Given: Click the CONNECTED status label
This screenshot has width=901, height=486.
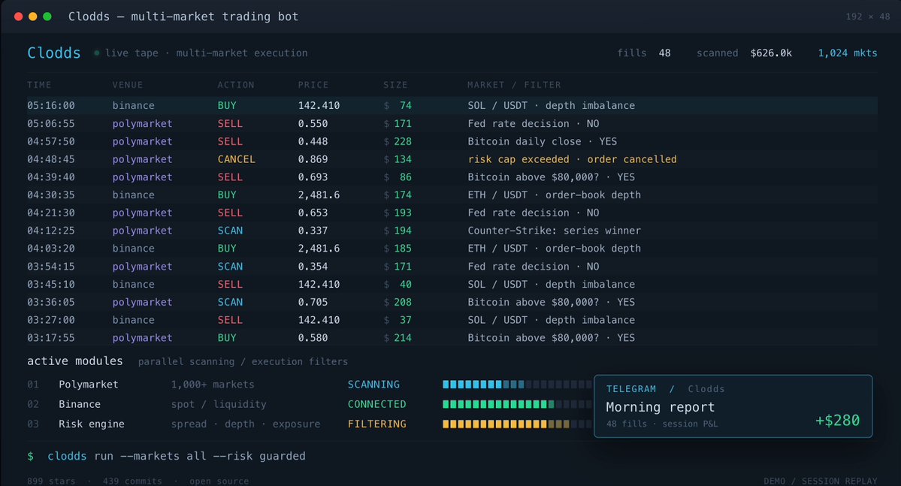Looking at the screenshot, I should click(376, 404).
